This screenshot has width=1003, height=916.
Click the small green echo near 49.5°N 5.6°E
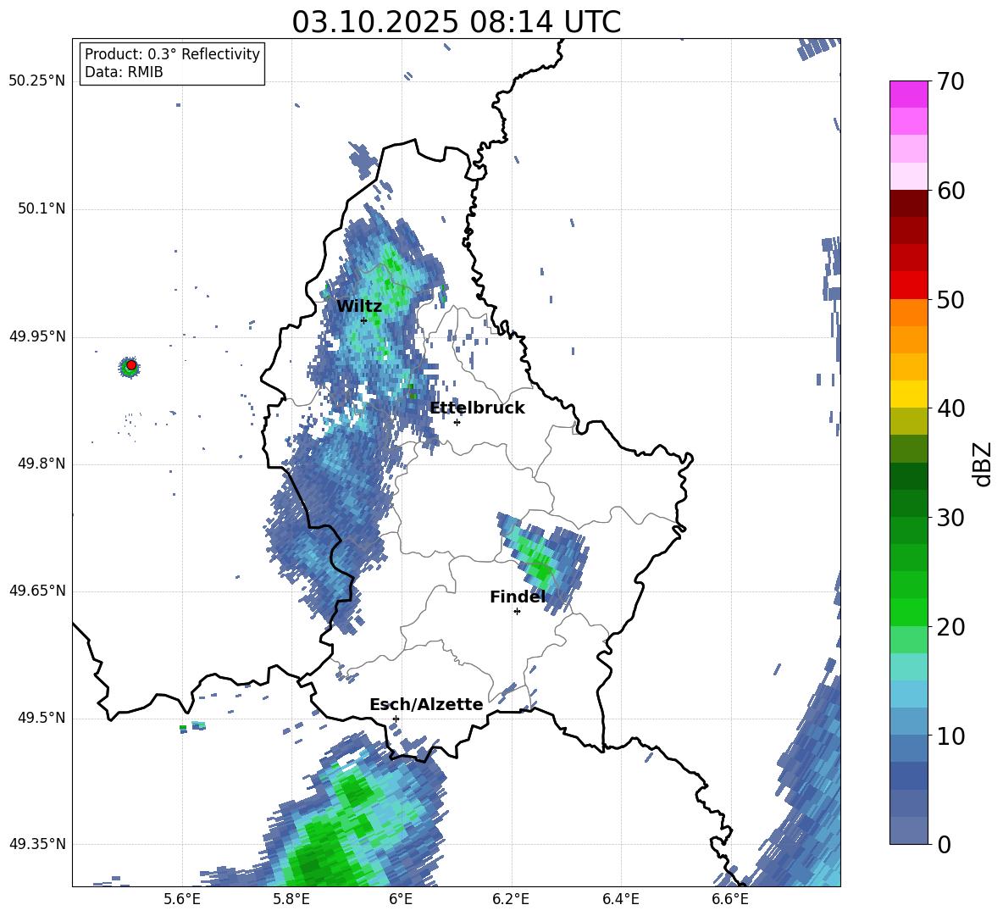pyautogui.click(x=183, y=727)
